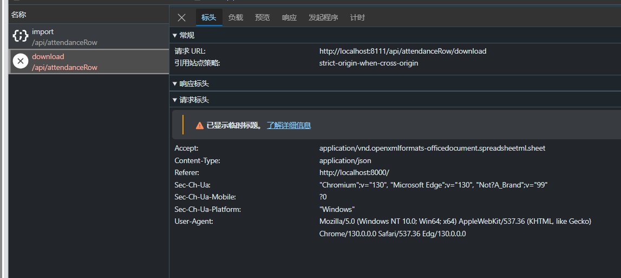Screen dimensions: 621x278
Task: Select the import request row
Action: [89, 36]
